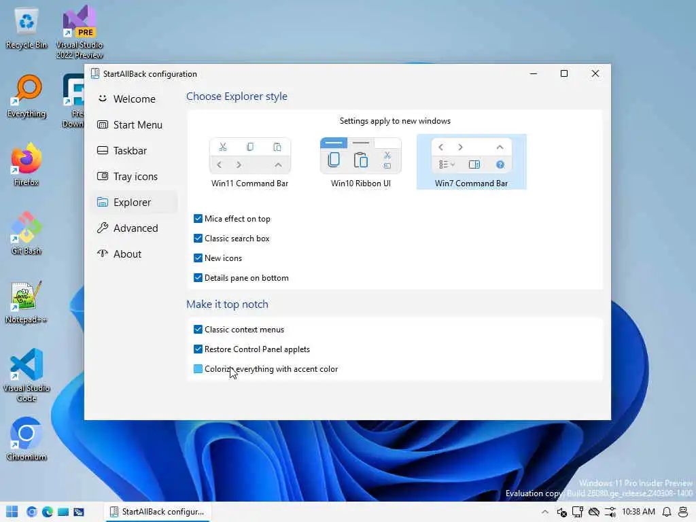Open Tray icons settings
The width and height of the screenshot is (696, 522).
point(135,176)
